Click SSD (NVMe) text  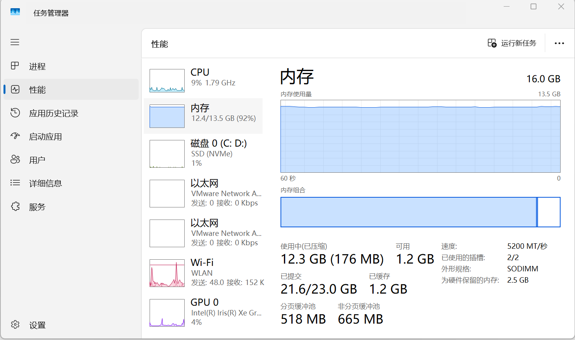coord(212,154)
